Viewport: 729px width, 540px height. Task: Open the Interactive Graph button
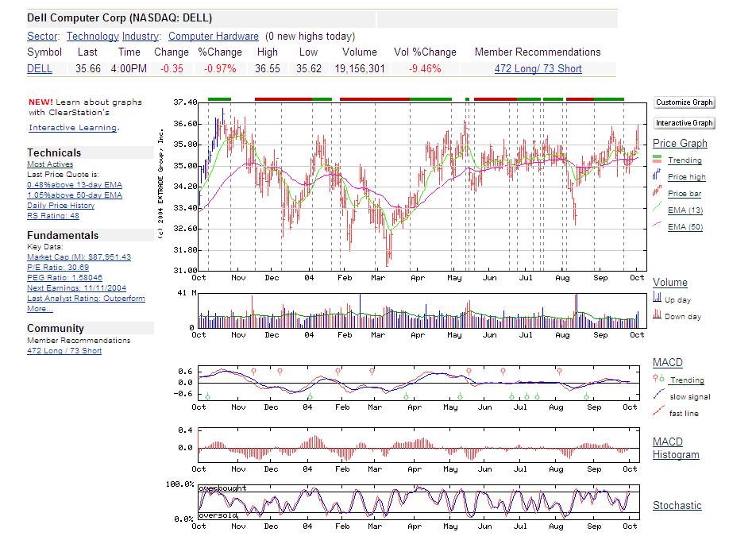pyautogui.click(x=684, y=123)
